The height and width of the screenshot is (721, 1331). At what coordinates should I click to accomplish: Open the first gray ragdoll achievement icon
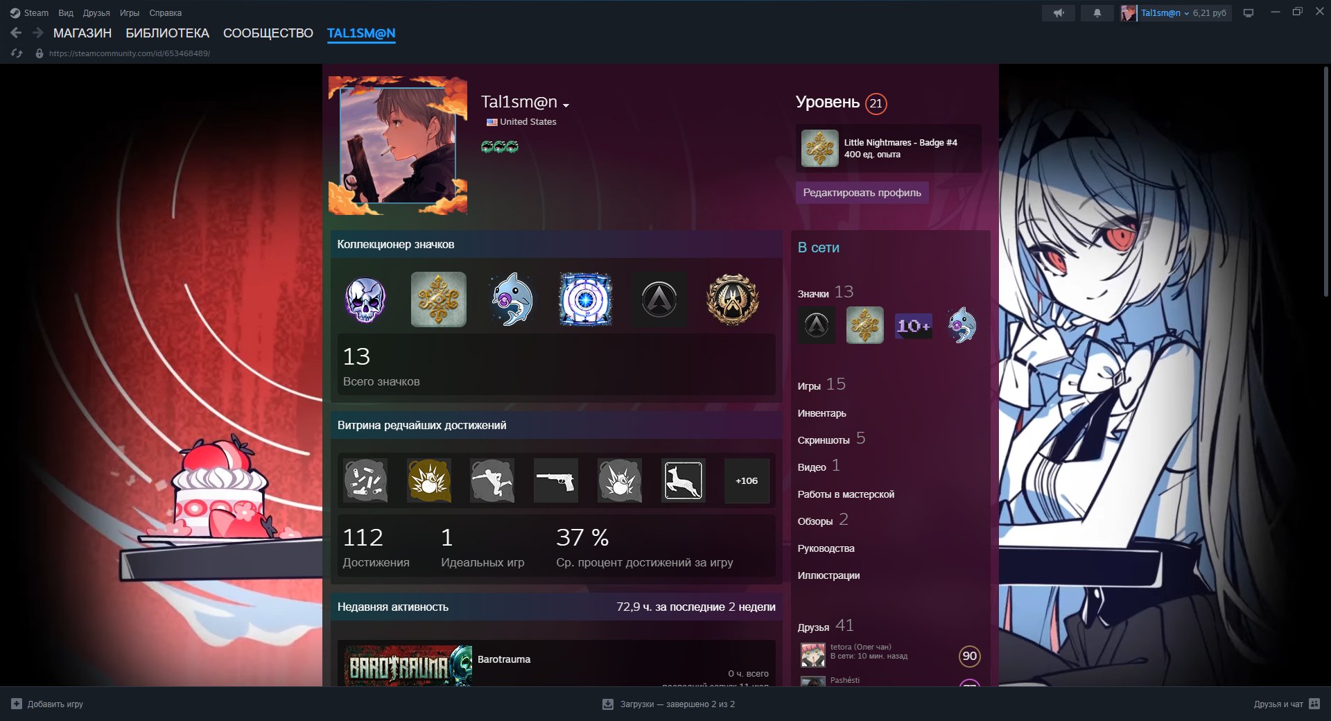(365, 480)
